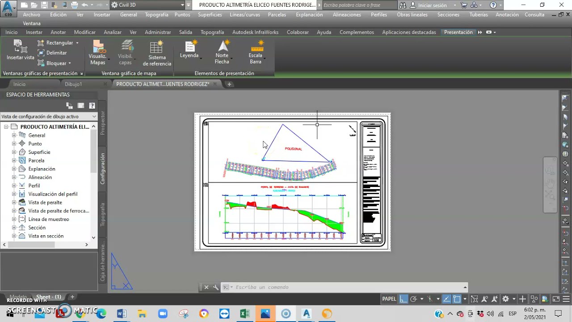Click the Toolspace help icon
Viewport: 572px width, 322px height.
[x=92, y=106]
